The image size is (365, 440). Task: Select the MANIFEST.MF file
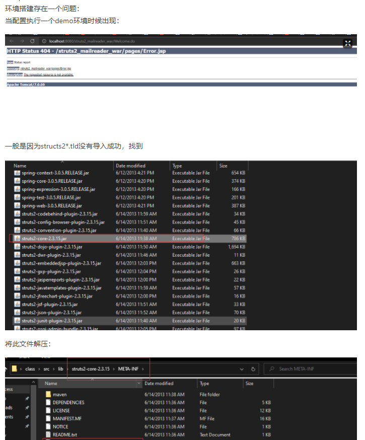[67, 418]
